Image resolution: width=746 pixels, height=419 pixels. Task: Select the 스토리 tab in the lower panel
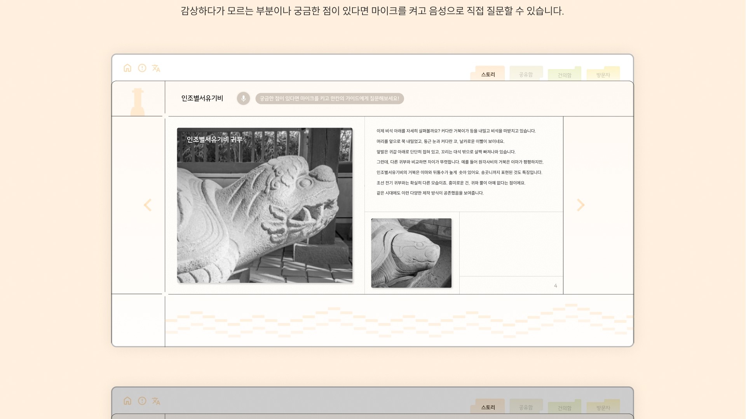(488, 407)
